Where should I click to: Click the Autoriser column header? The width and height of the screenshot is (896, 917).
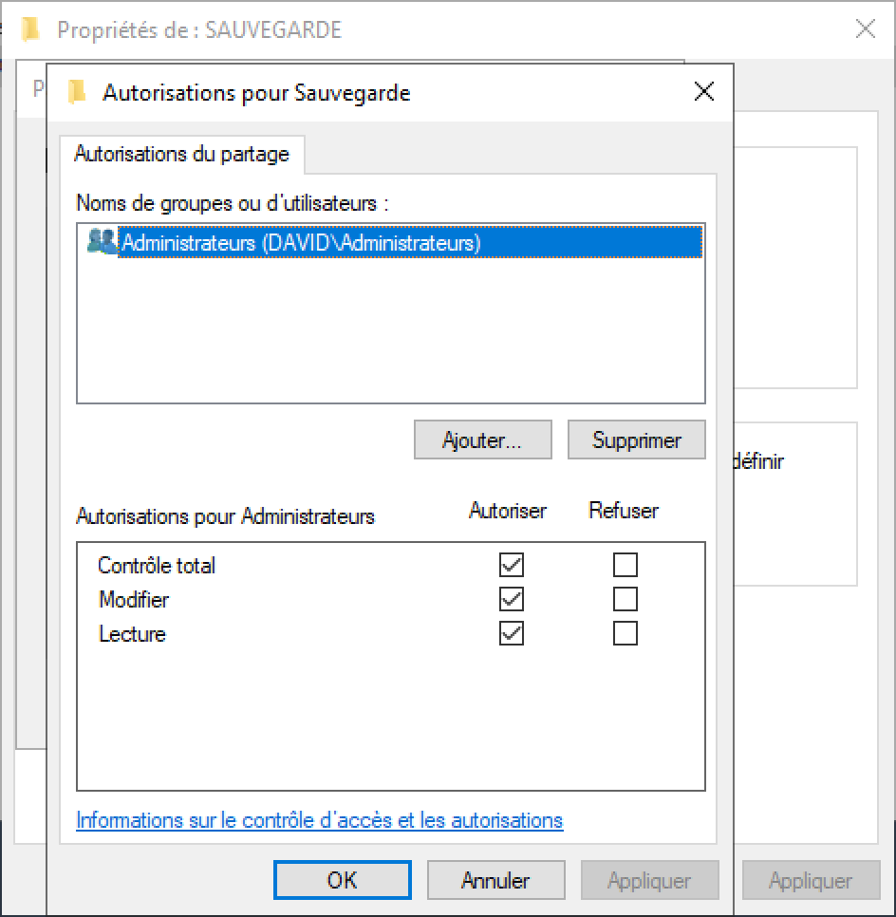click(x=508, y=511)
